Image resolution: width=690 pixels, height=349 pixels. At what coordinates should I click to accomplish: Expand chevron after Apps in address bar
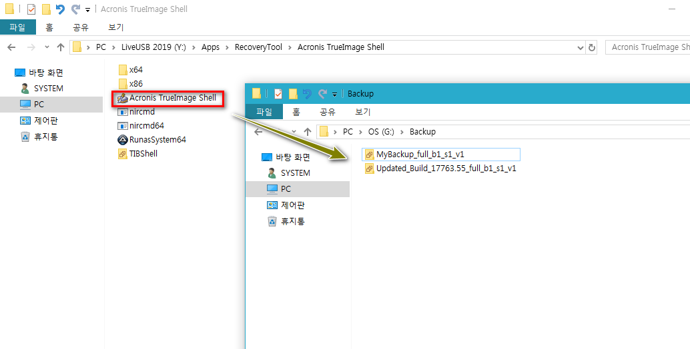tap(227, 47)
